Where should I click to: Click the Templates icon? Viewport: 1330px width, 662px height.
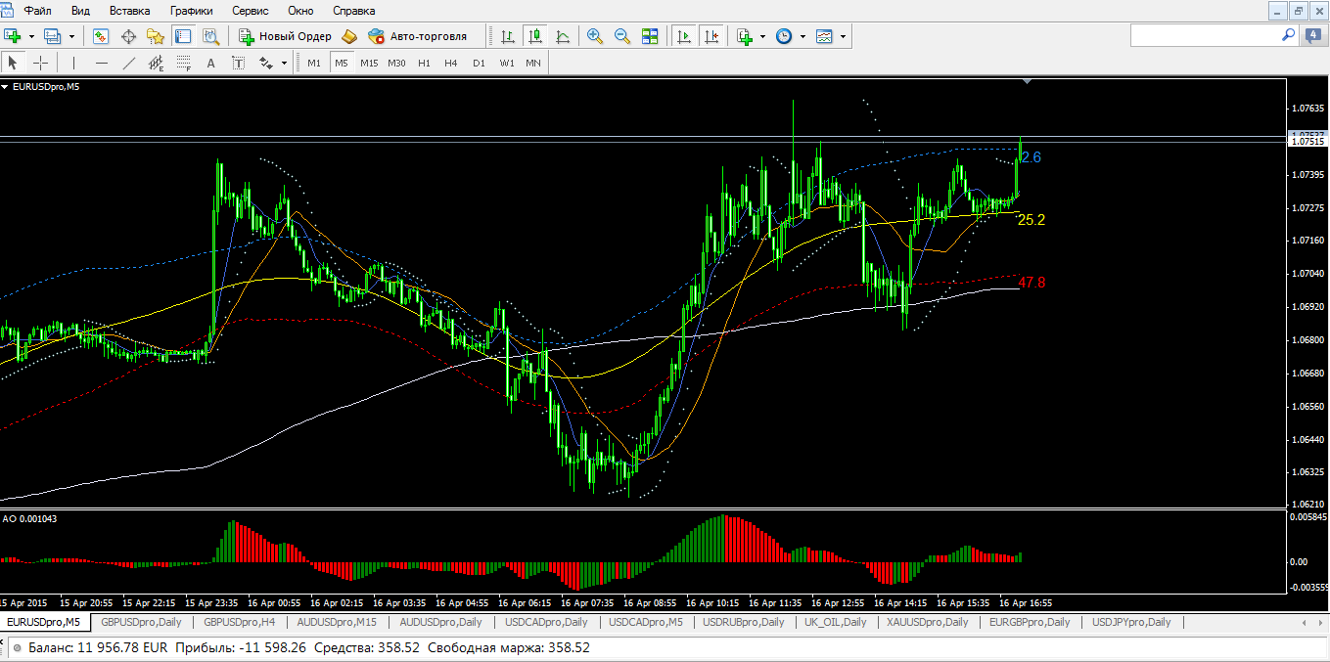pos(824,36)
